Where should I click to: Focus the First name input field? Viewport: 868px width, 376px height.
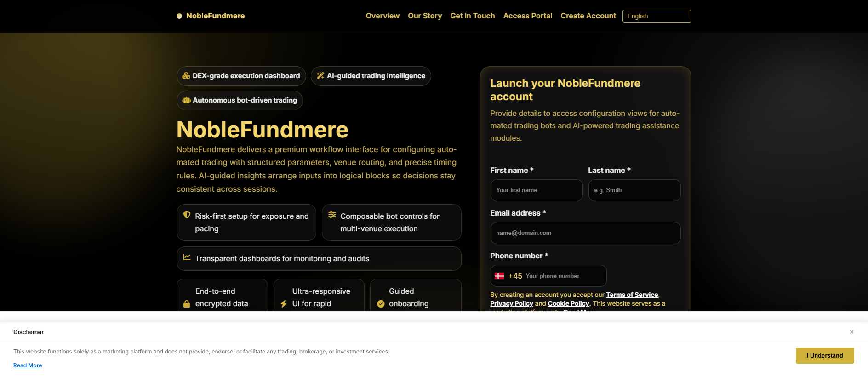click(x=537, y=190)
